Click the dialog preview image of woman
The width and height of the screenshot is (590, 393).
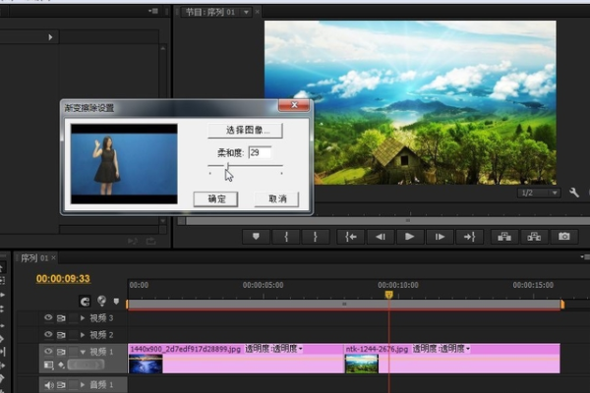[x=124, y=164]
